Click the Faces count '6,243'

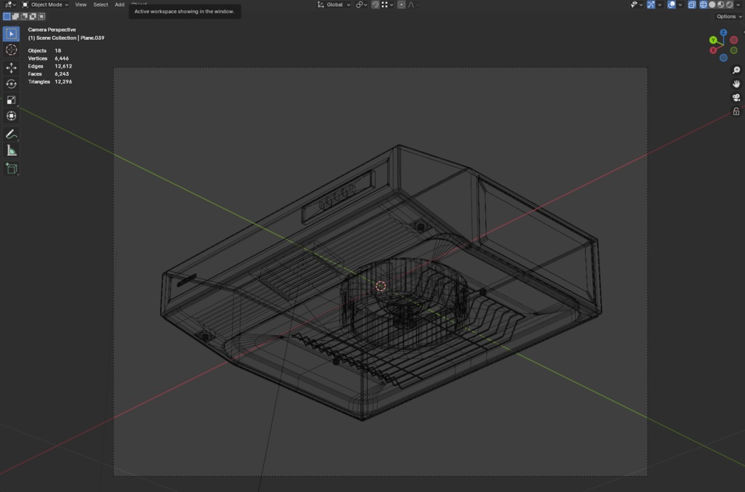(62, 74)
